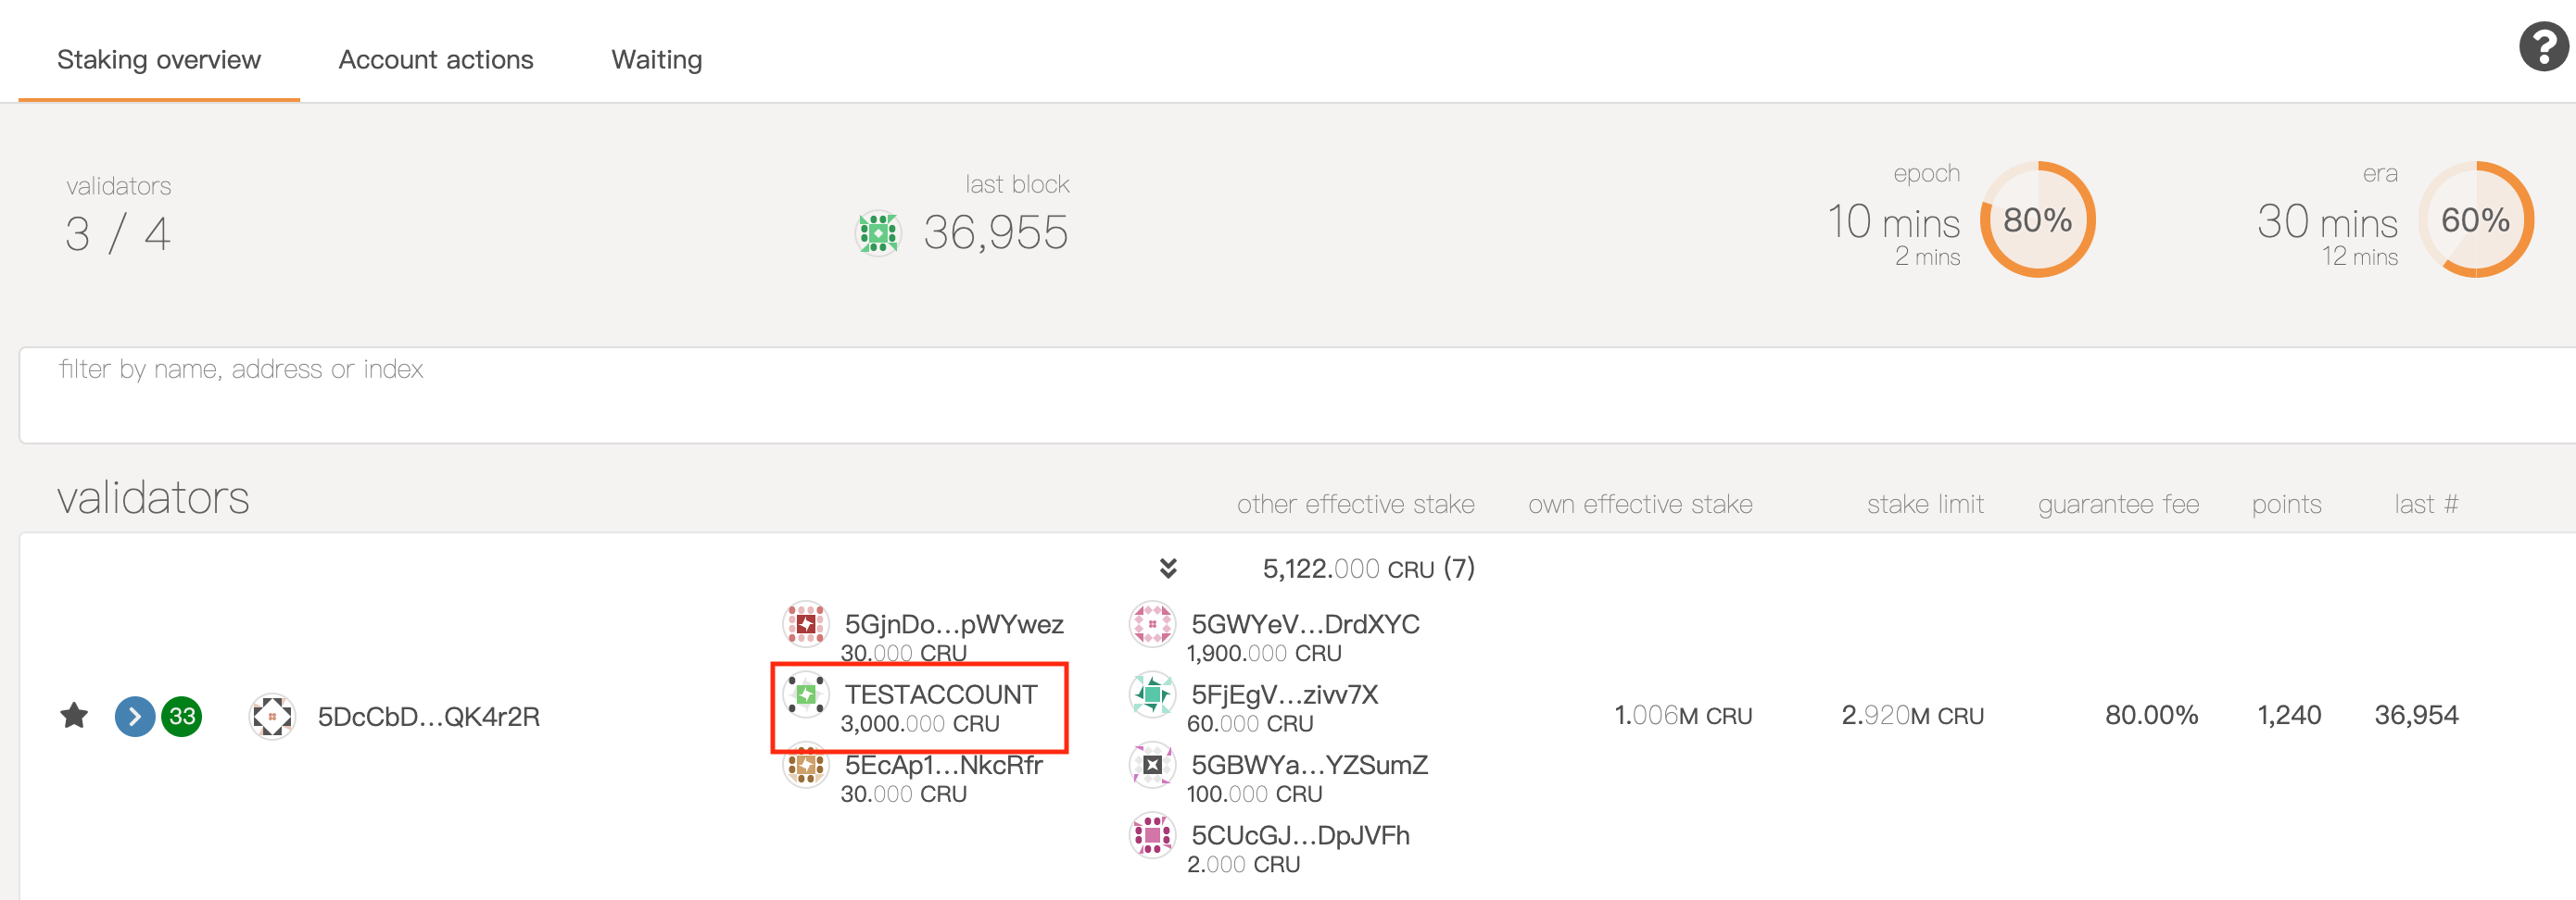Click the TESTACCOUNT identicon
This screenshot has height=900, width=2576.
point(806,694)
